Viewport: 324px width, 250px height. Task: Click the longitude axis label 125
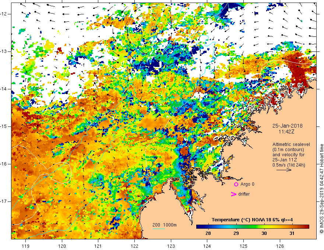(x=243, y=246)
